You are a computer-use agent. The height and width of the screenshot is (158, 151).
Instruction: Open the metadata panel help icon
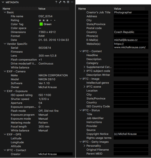[x=56, y=2]
